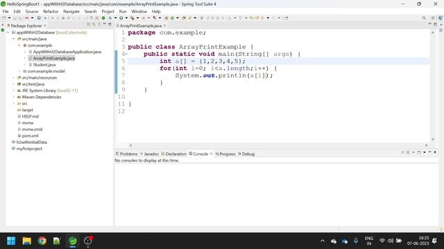Toggle Link with Editor in Package Explorer
Screen dimensions: 444x249
pyautogui.click(x=94, y=25)
